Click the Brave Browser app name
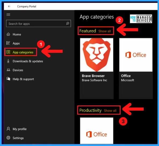The height and width of the screenshot is (146, 159). tap(93, 76)
